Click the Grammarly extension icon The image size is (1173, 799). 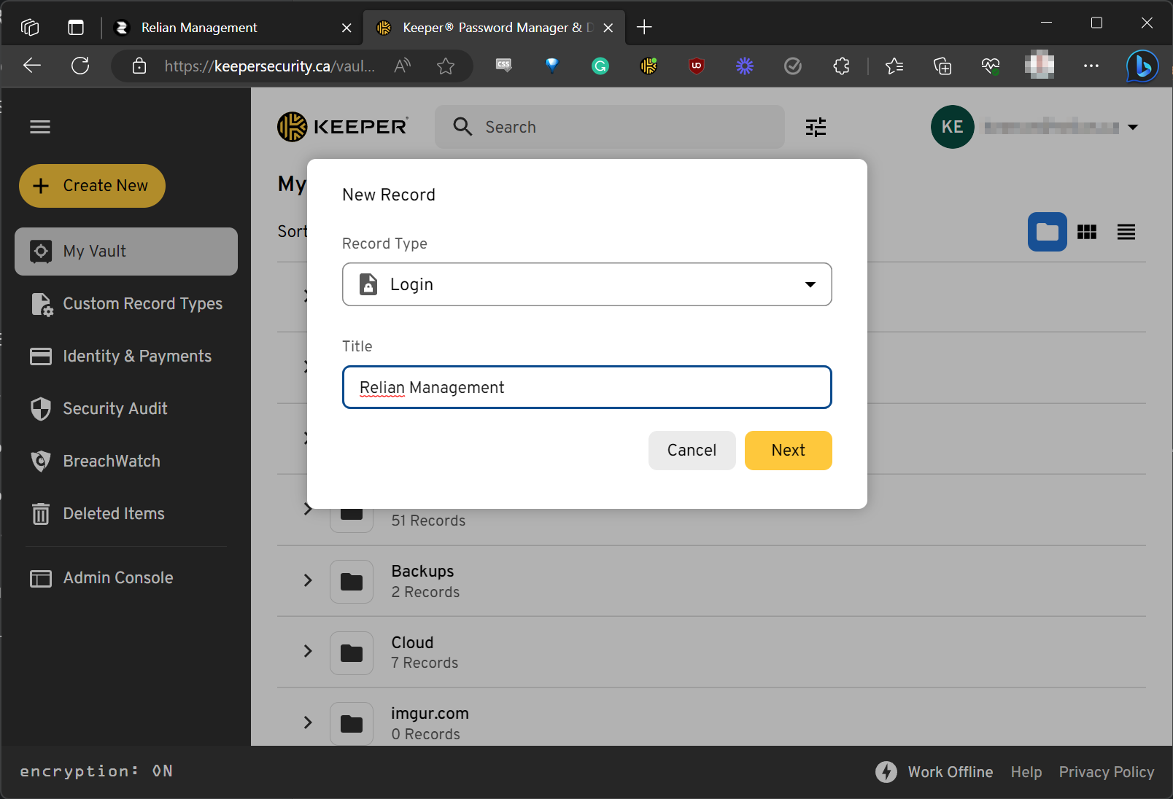[x=600, y=66]
